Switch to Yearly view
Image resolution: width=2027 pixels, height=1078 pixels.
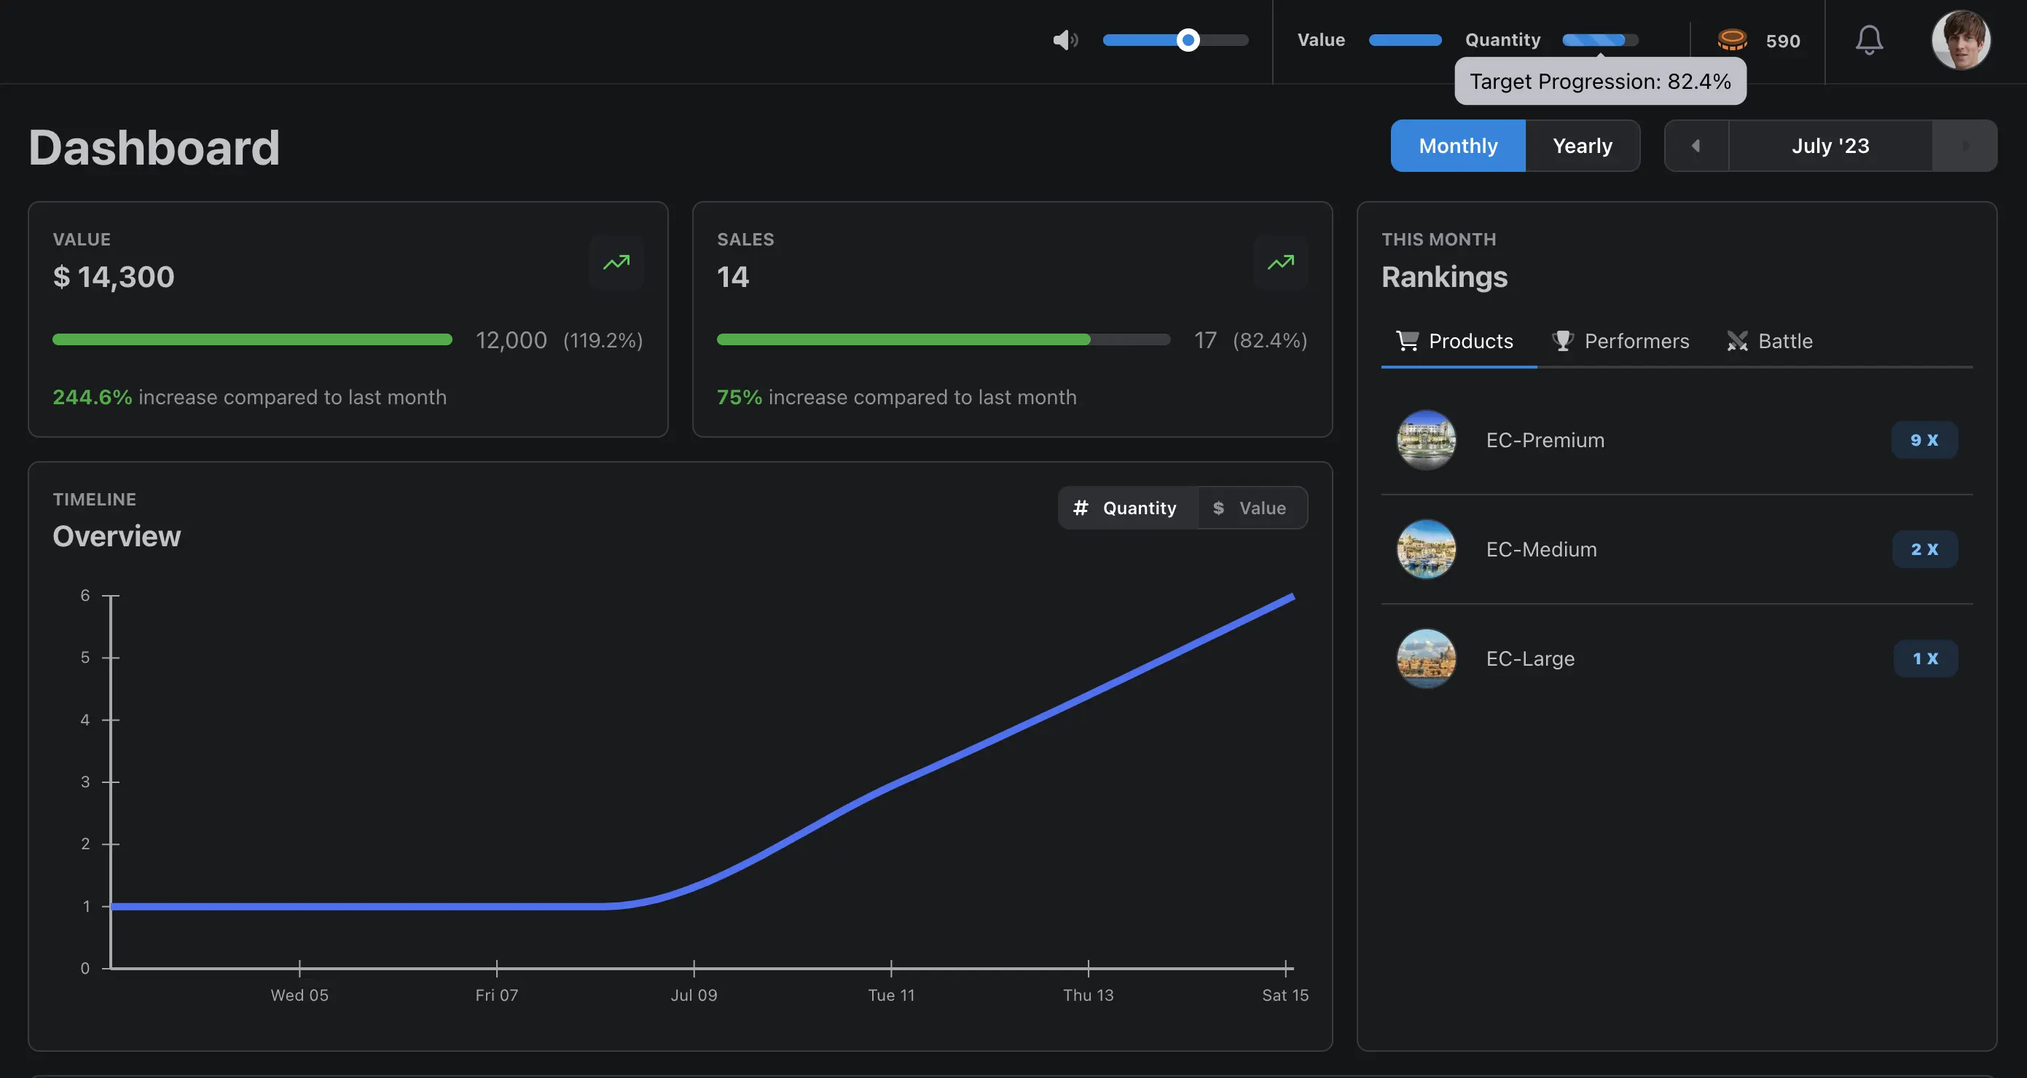1583,146
